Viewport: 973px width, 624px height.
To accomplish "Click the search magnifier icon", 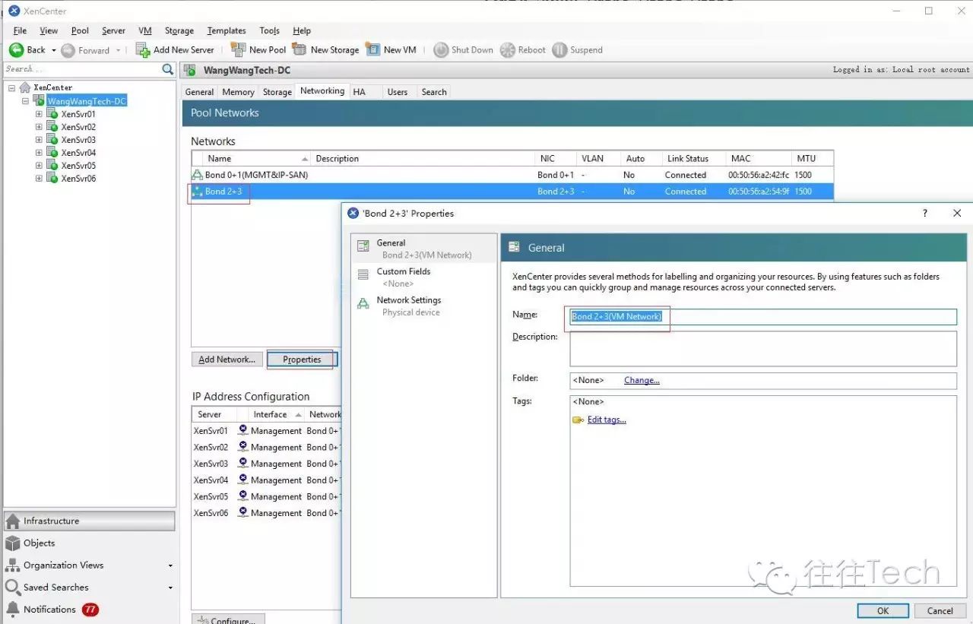I will pyautogui.click(x=168, y=69).
